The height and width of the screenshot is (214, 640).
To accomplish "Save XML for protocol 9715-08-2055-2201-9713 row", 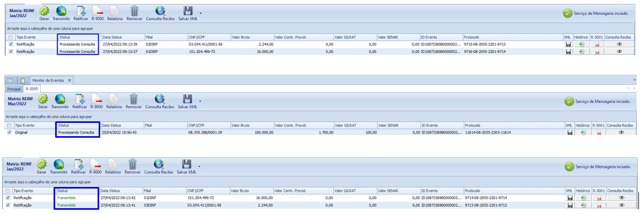I will pyautogui.click(x=568, y=44).
